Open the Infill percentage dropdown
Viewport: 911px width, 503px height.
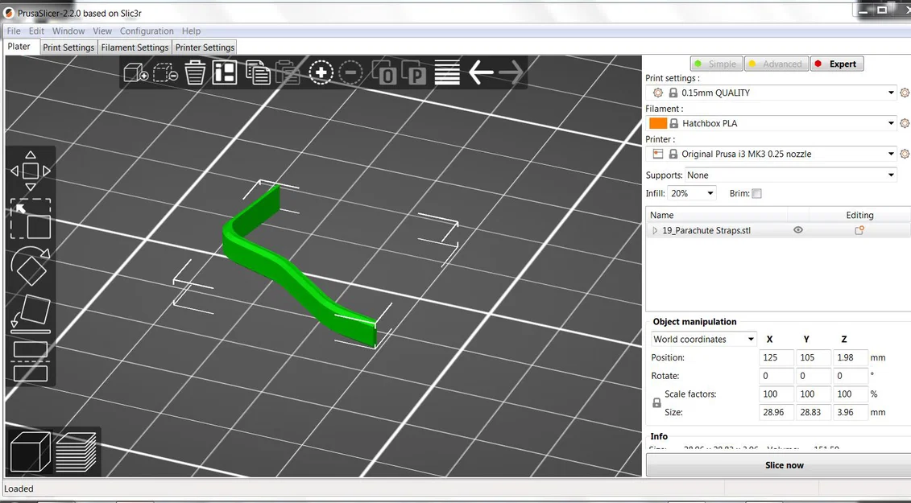692,193
